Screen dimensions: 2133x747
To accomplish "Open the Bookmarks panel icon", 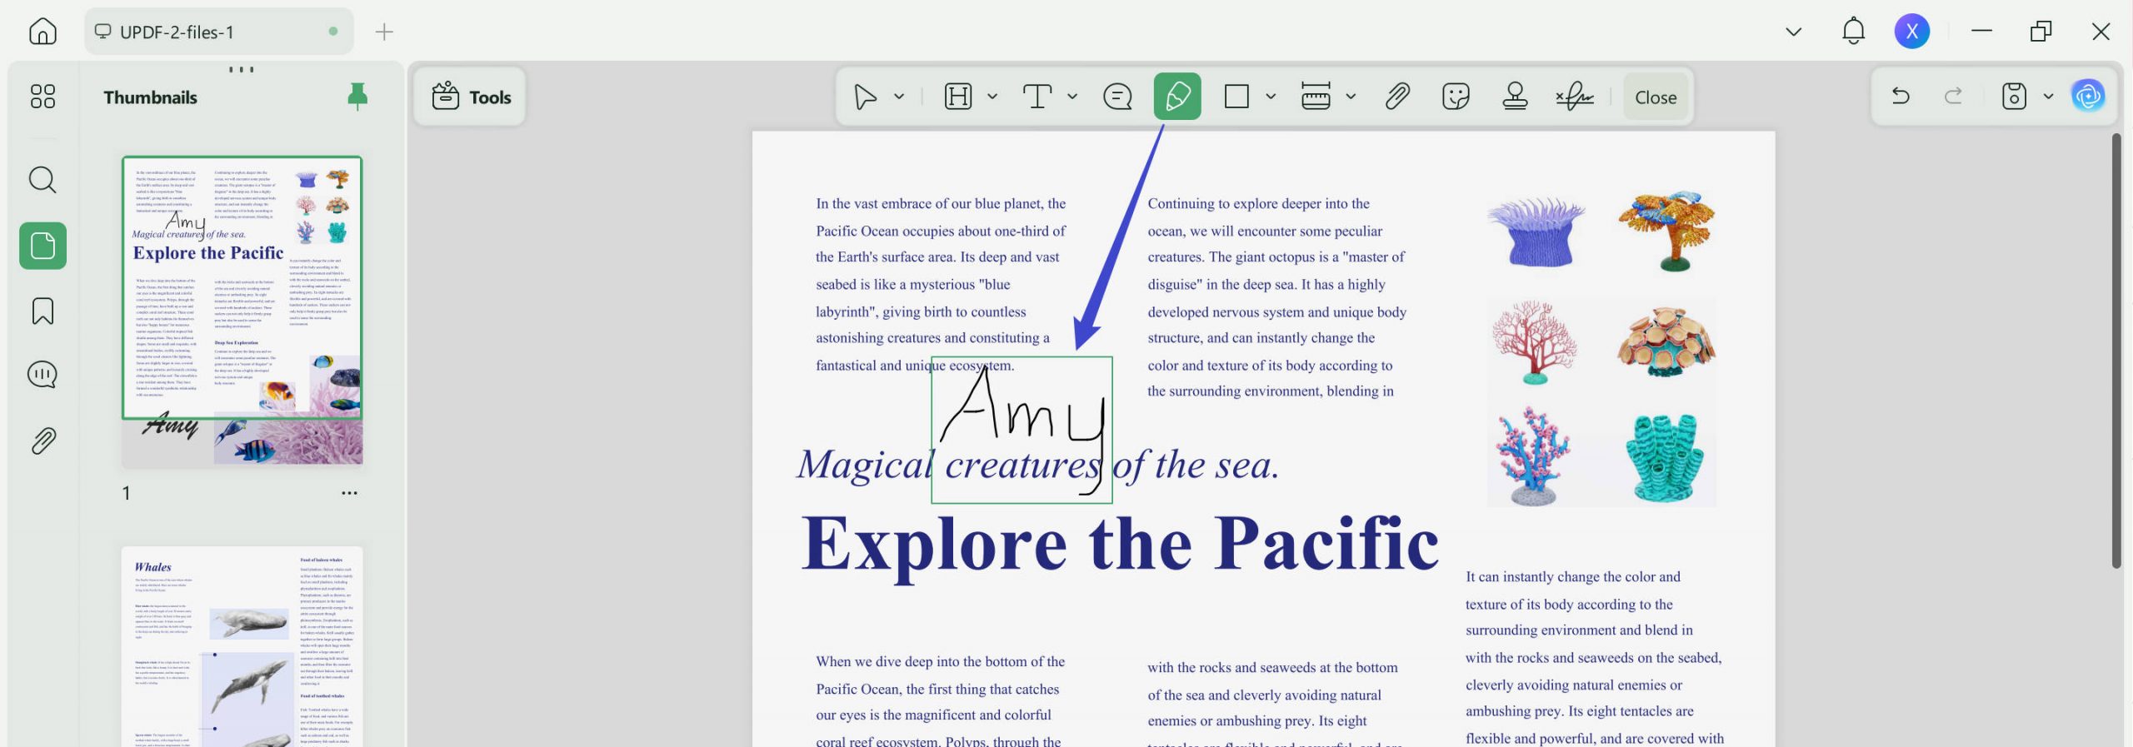I will (x=42, y=311).
